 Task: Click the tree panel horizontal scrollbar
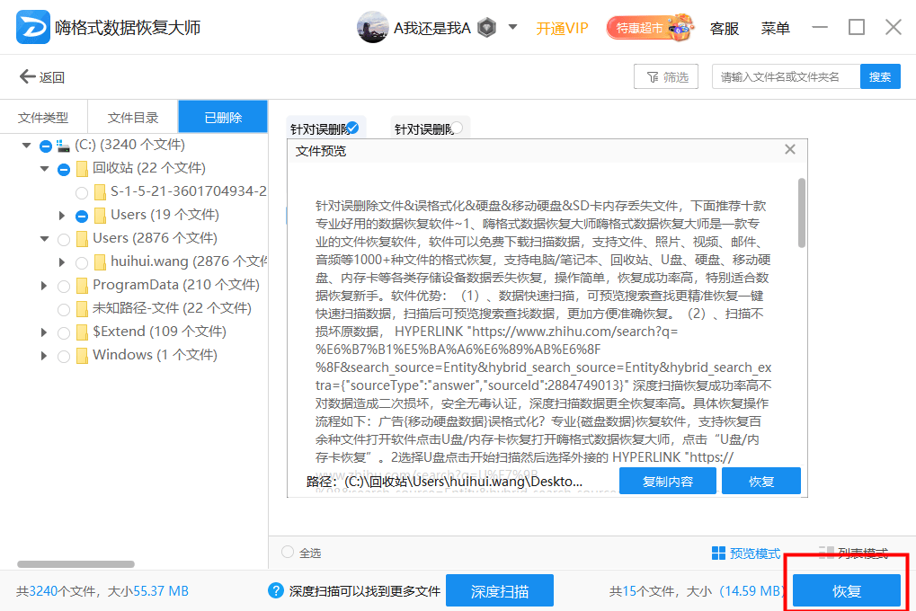click(76, 564)
